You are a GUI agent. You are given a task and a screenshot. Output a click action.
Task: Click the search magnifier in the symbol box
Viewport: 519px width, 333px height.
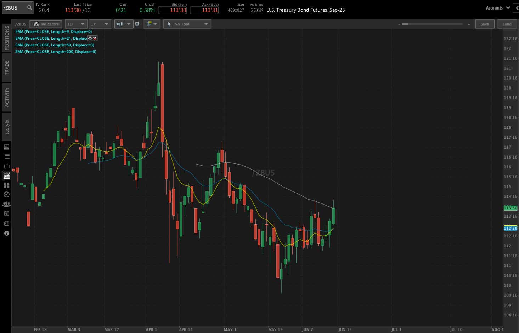pyautogui.click(x=29, y=7)
